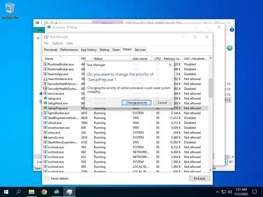This screenshot has width=263, height=197.
Task: Switch to Windows Setup taskbar icon
Action: 57,192
